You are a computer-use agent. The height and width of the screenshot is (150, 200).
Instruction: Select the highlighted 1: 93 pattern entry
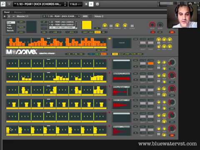(62, 27)
